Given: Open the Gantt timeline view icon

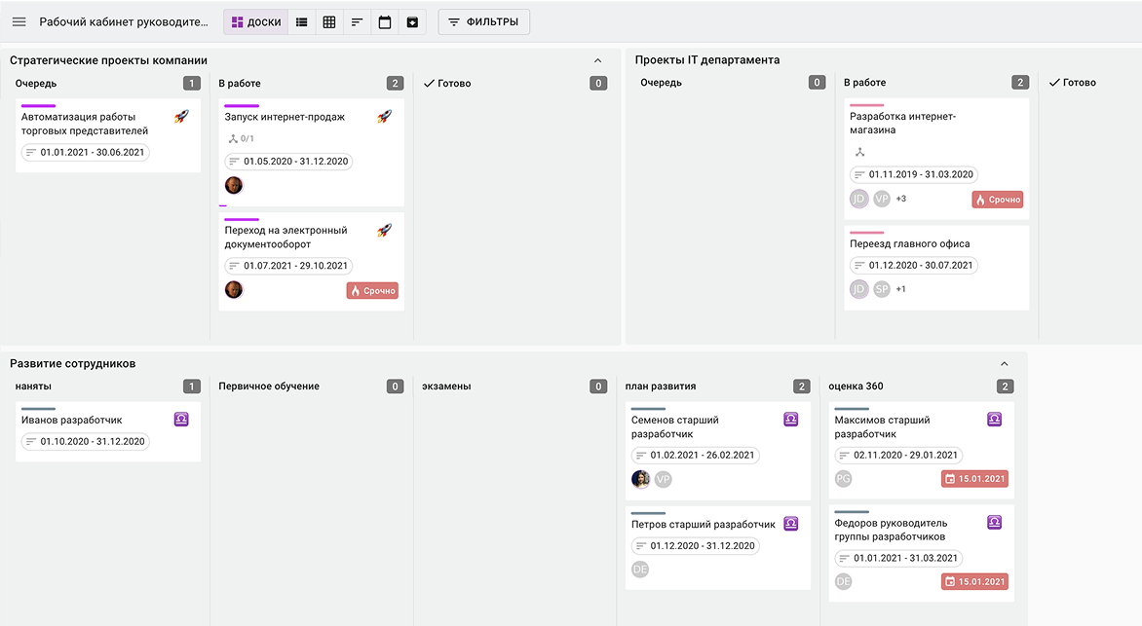Looking at the screenshot, I should pyautogui.click(x=357, y=21).
